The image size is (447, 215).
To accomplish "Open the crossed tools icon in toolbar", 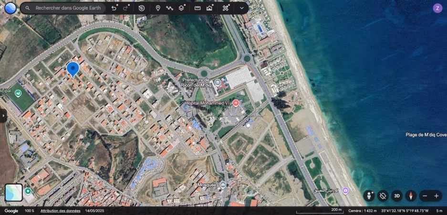I will pos(226,8).
